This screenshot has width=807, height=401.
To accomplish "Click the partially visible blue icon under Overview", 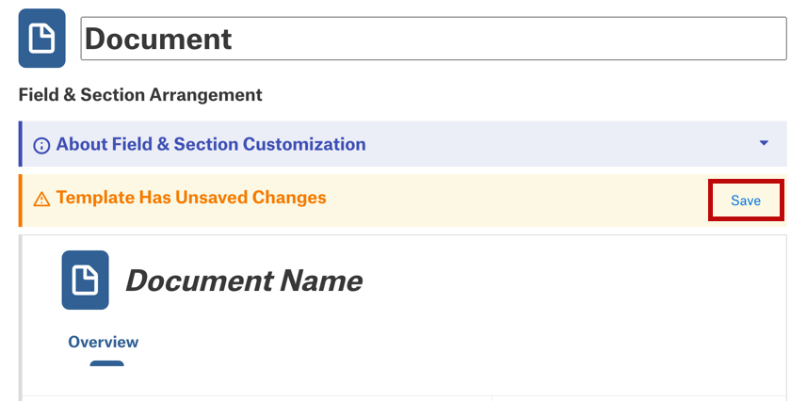I will coord(107,363).
